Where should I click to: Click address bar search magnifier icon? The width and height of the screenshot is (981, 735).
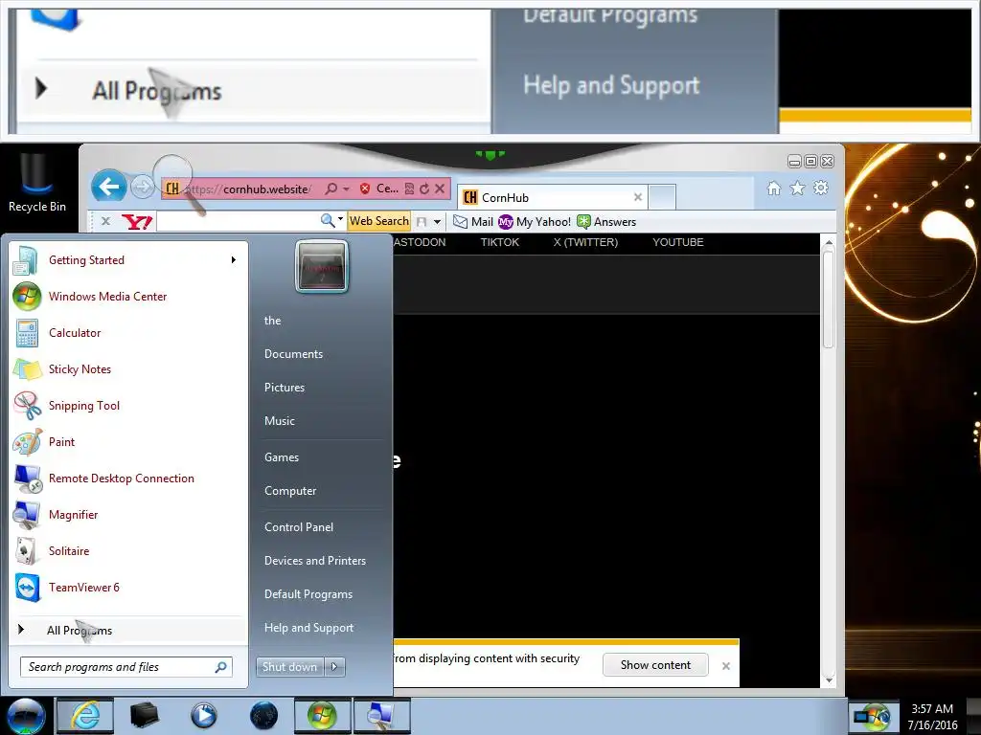pyautogui.click(x=331, y=189)
